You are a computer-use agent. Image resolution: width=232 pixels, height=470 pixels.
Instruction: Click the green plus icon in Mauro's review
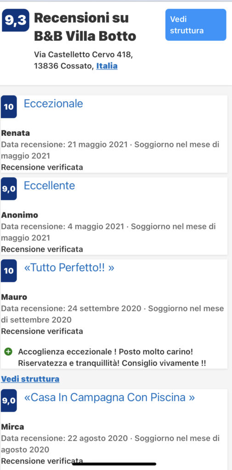tap(9, 351)
